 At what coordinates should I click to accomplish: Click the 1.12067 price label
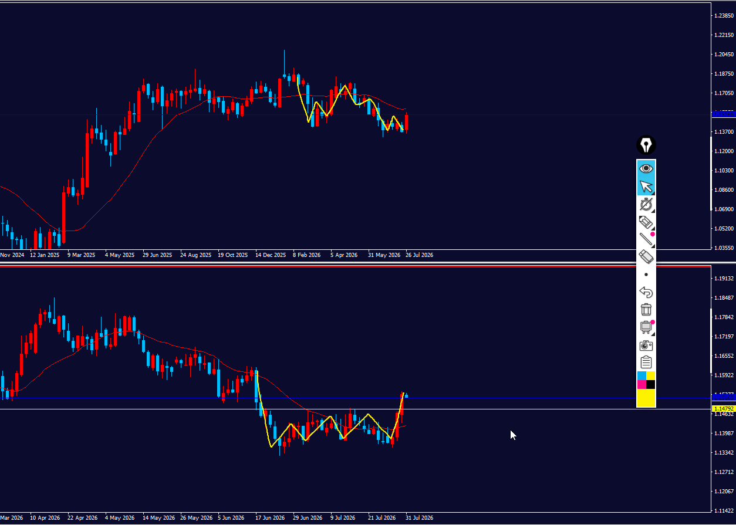click(x=724, y=492)
